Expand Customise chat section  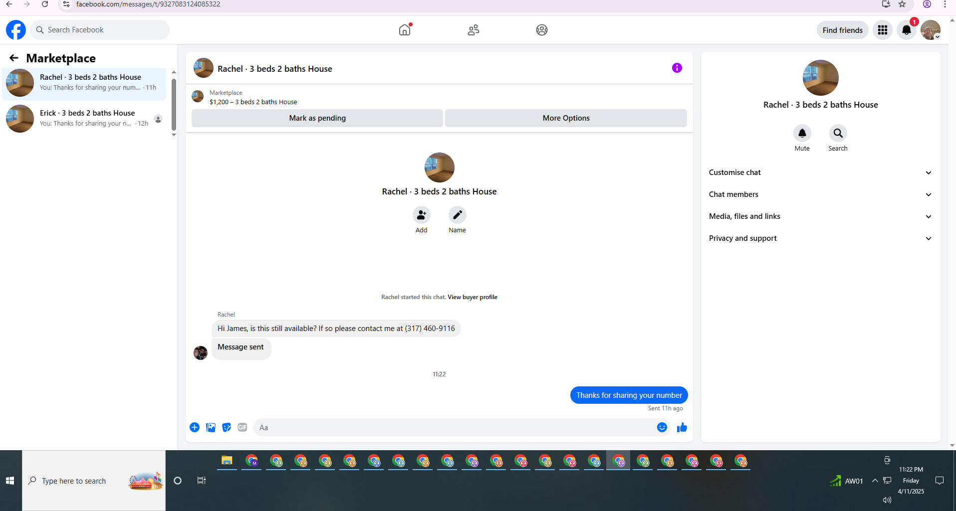click(x=821, y=172)
